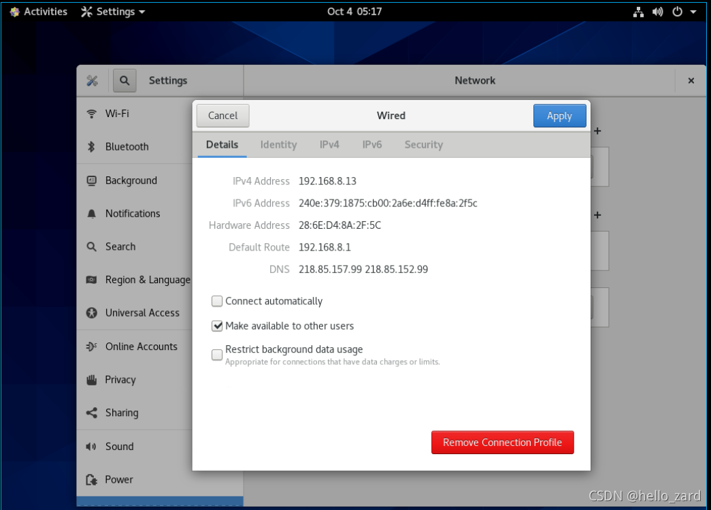The image size is (711, 510).
Task: Click the Universal Access icon
Action: click(92, 313)
